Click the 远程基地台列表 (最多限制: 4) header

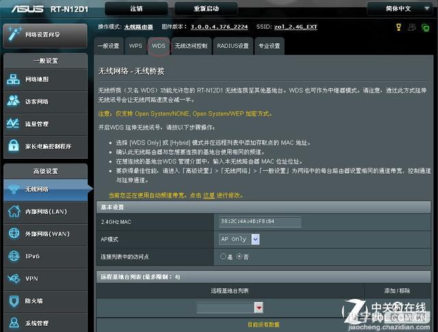click(263, 277)
